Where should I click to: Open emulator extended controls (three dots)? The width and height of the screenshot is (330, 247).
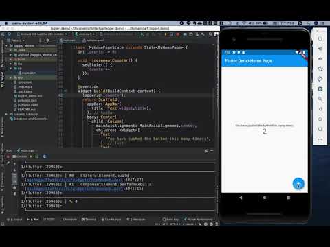(320, 139)
